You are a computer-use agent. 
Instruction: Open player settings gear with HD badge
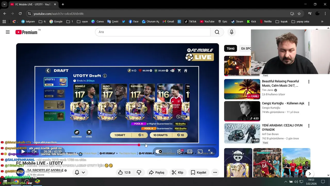180,152
